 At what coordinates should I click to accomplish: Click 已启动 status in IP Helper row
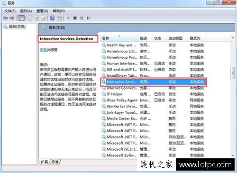click(x=160, y=94)
